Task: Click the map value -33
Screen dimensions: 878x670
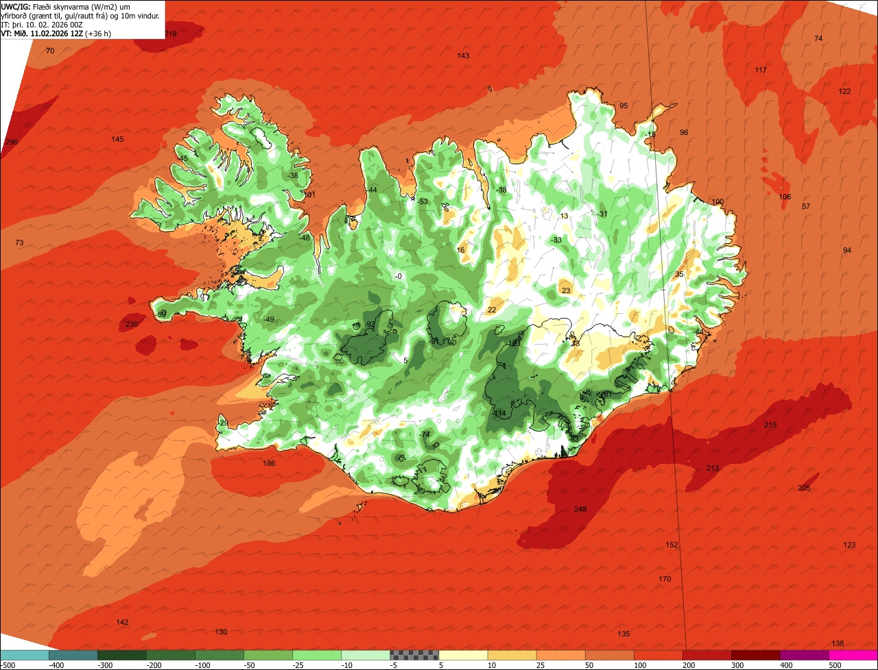Action: coord(556,240)
